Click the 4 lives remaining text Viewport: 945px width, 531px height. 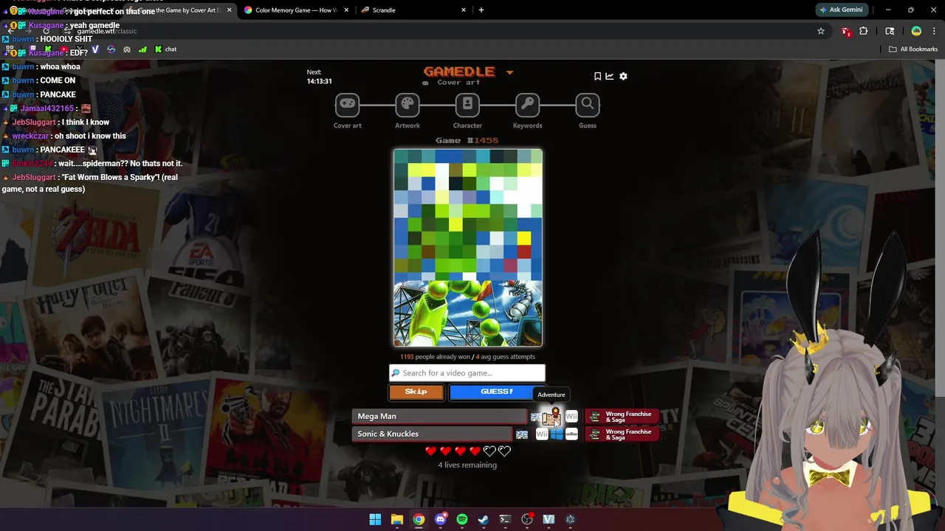[467, 465]
